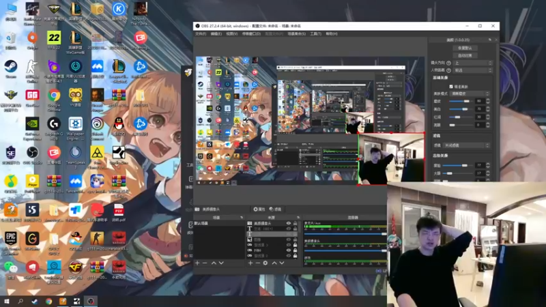Toggle visibility of the PUBG source
546x307 pixels.
point(288,250)
